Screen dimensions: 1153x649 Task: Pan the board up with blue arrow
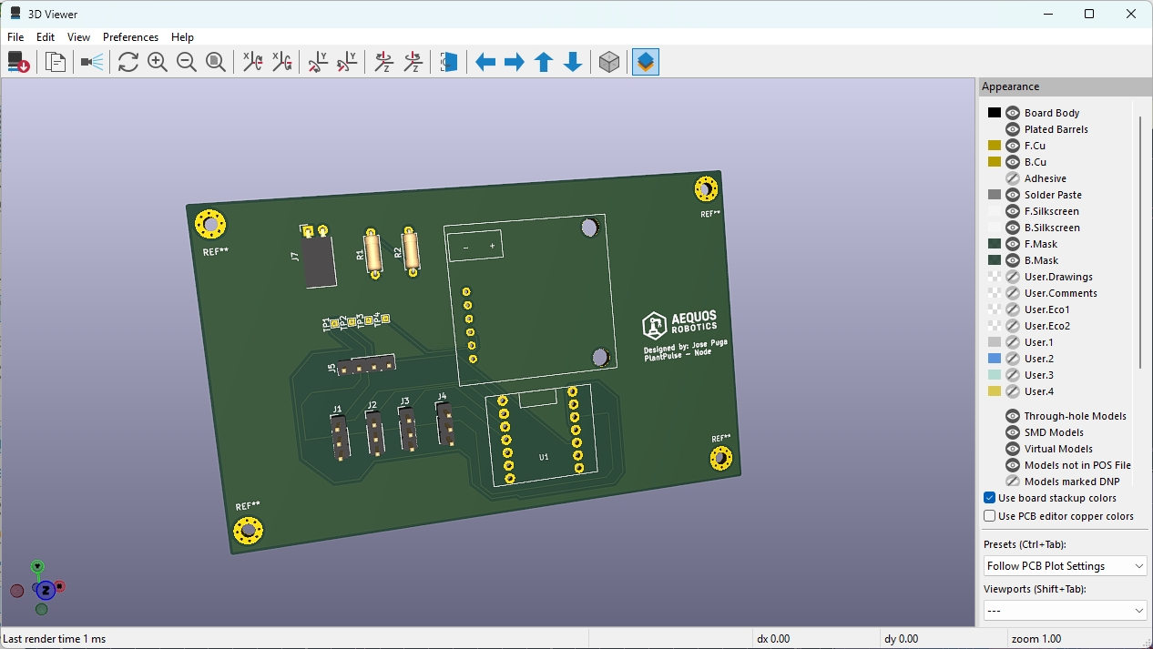544,62
